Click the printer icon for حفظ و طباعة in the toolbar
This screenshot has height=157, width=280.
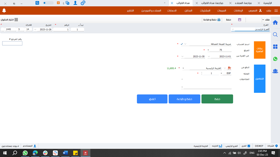[x=219, y=19]
